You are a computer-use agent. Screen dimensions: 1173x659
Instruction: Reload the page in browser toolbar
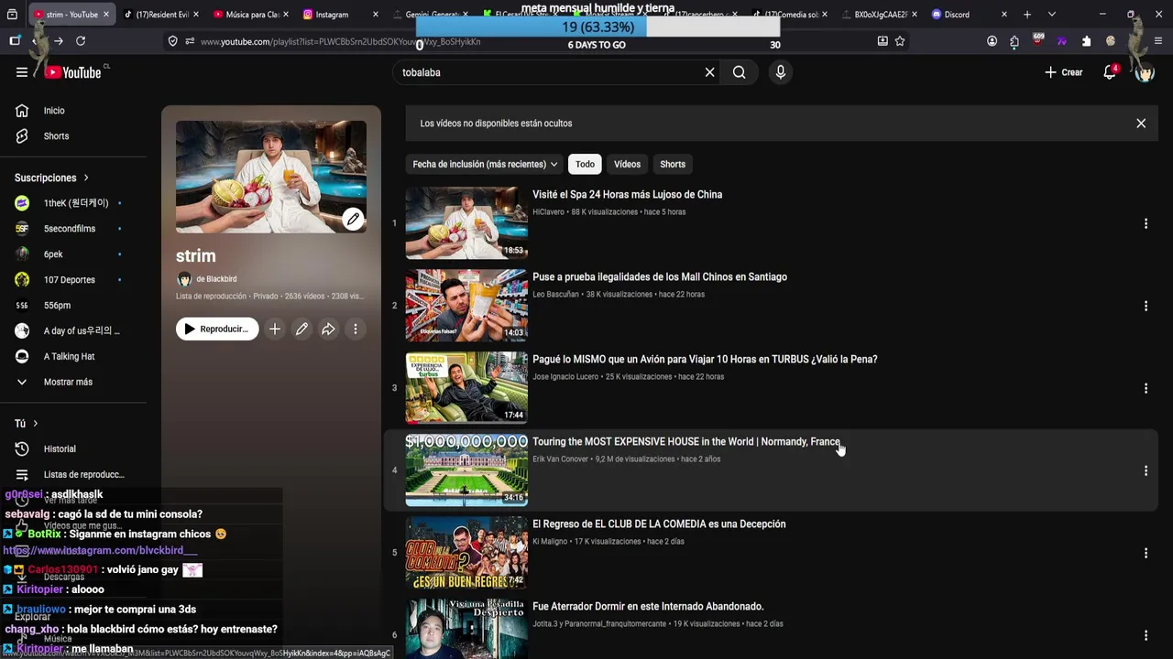[81, 41]
